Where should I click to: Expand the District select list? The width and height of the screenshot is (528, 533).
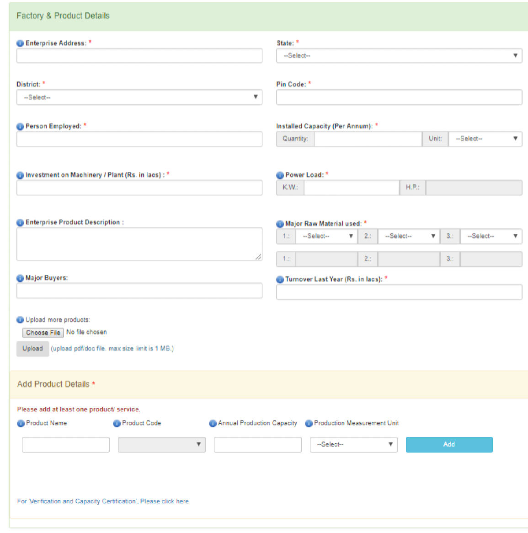coord(139,97)
